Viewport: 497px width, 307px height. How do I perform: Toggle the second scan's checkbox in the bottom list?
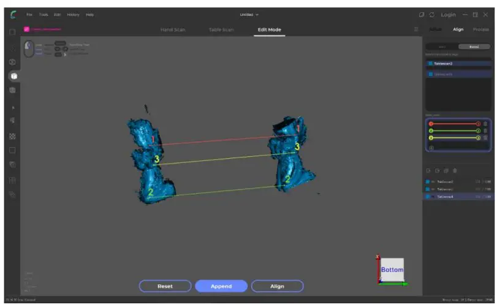pyautogui.click(x=428, y=189)
